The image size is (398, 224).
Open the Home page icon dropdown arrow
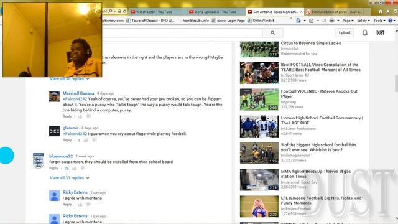305,21
